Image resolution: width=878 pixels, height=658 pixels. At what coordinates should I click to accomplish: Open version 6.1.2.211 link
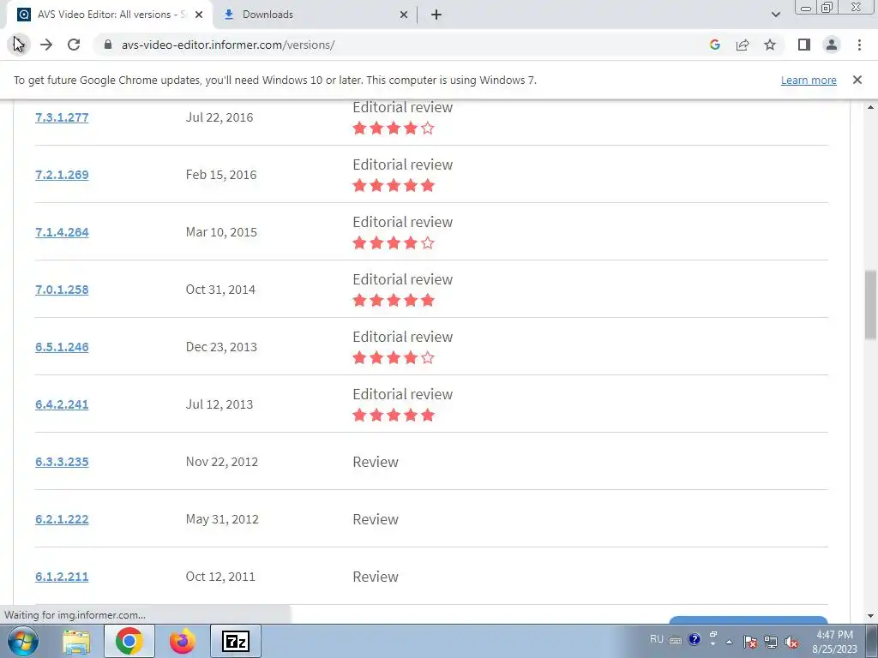coord(62,577)
